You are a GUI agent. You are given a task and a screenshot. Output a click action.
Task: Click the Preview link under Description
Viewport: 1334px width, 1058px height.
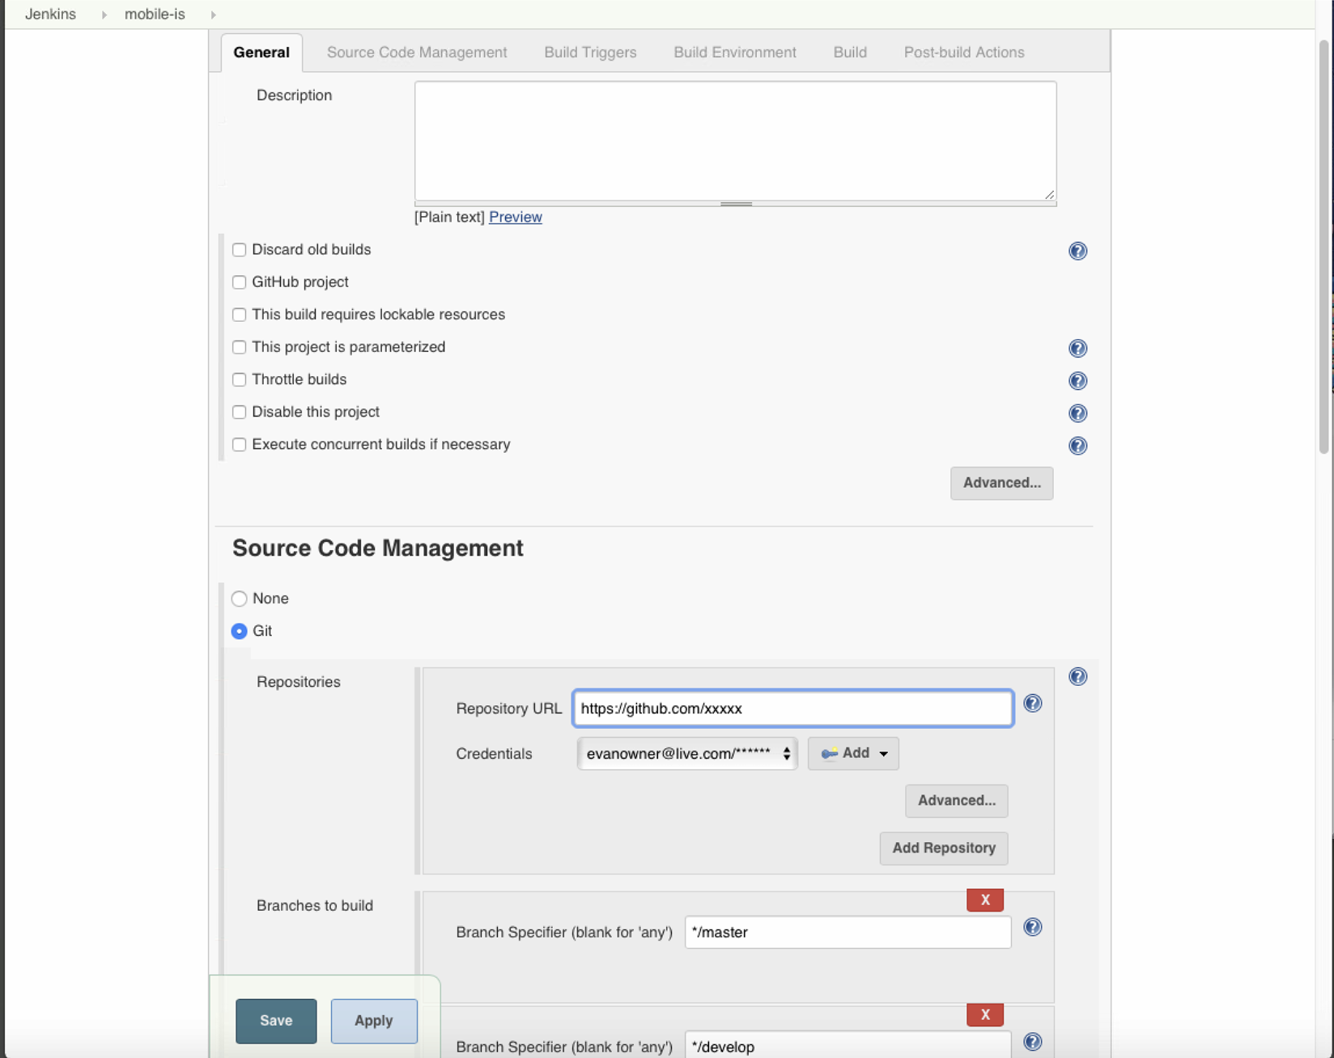click(516, 217)
